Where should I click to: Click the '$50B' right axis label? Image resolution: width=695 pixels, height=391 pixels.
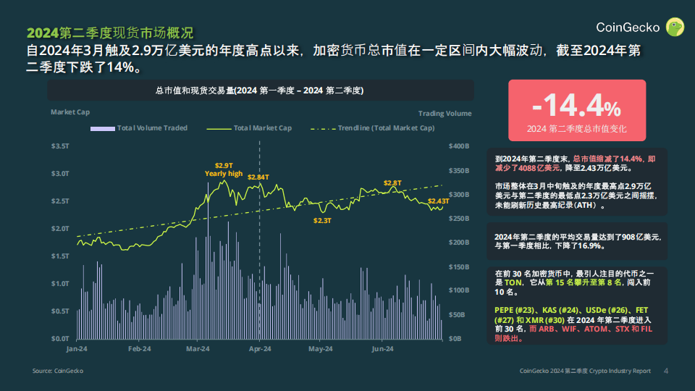[457, 315]
